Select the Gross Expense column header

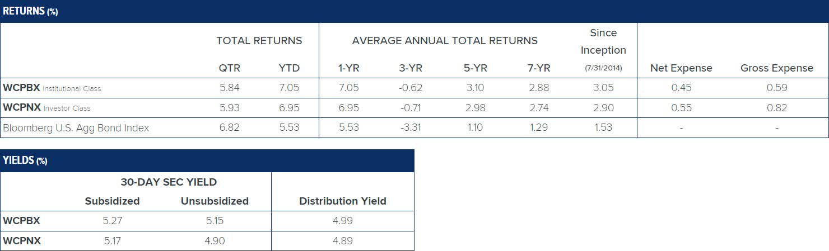(776, 68)
